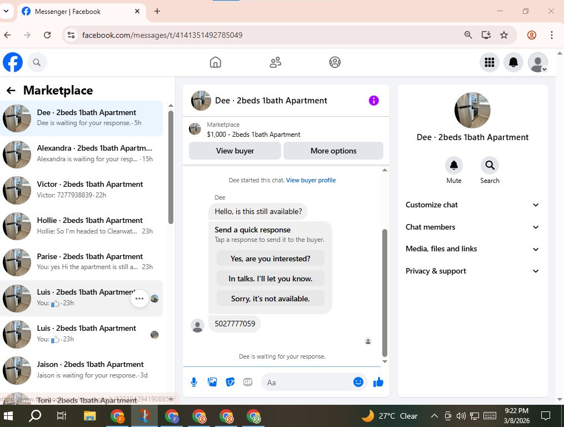Open Task View on taskbar

[62, 416]
